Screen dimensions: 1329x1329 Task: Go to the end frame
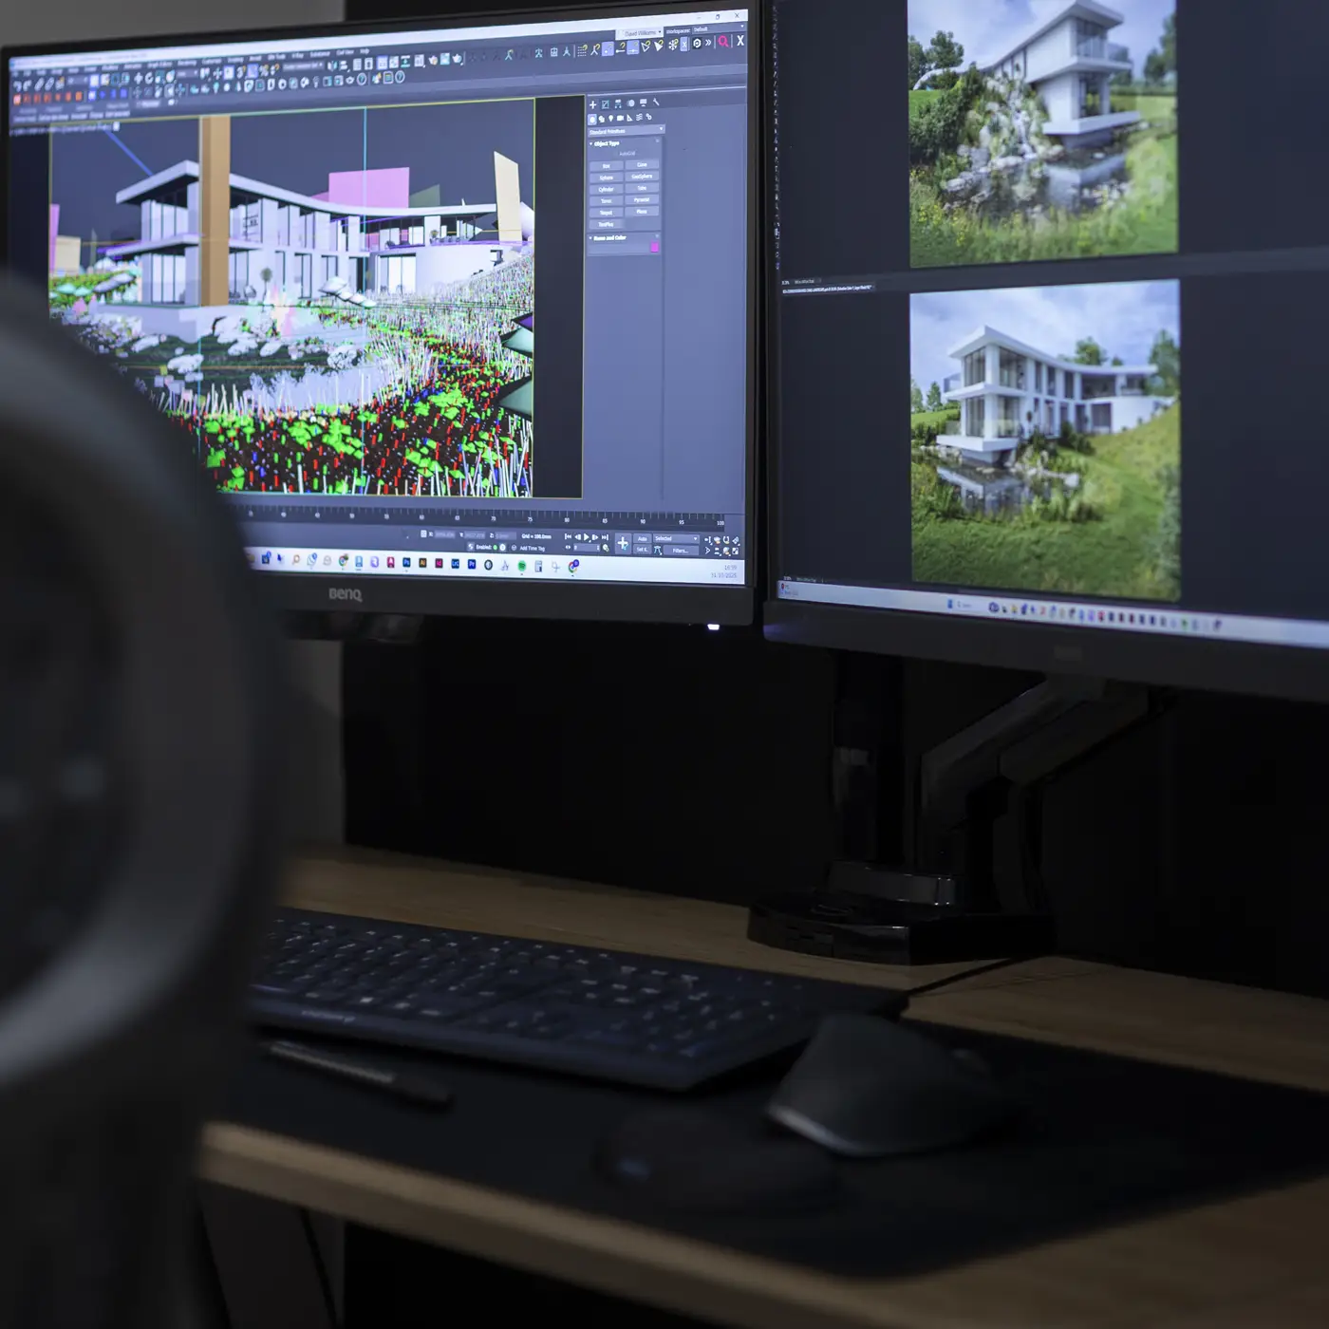tap(605, 537)
